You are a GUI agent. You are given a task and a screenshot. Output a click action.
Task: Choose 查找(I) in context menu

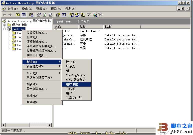[42, 37]
